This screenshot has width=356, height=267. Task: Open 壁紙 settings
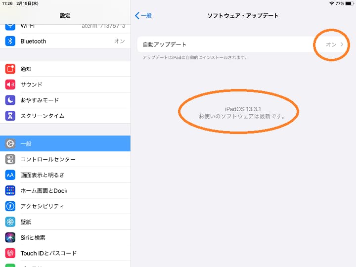(65, 222)
